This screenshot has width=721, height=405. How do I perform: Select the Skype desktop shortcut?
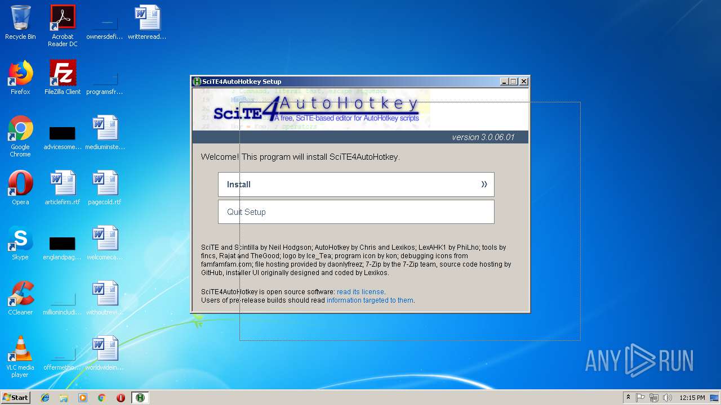pos(20,243)
